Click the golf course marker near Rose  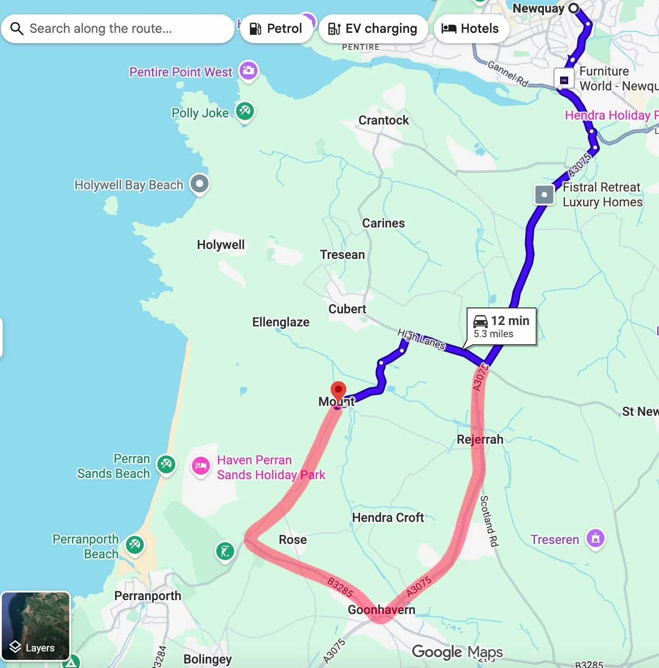[x=225, y=551]
